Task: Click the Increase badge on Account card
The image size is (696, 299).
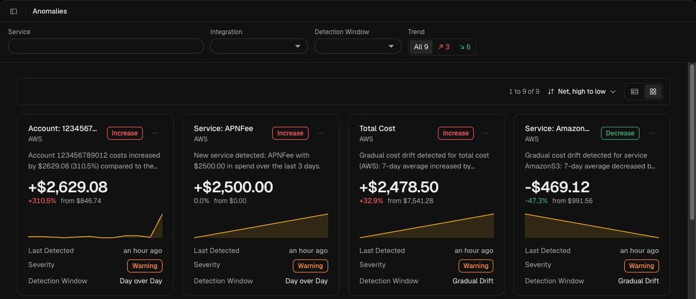Action: pos(125,133)
